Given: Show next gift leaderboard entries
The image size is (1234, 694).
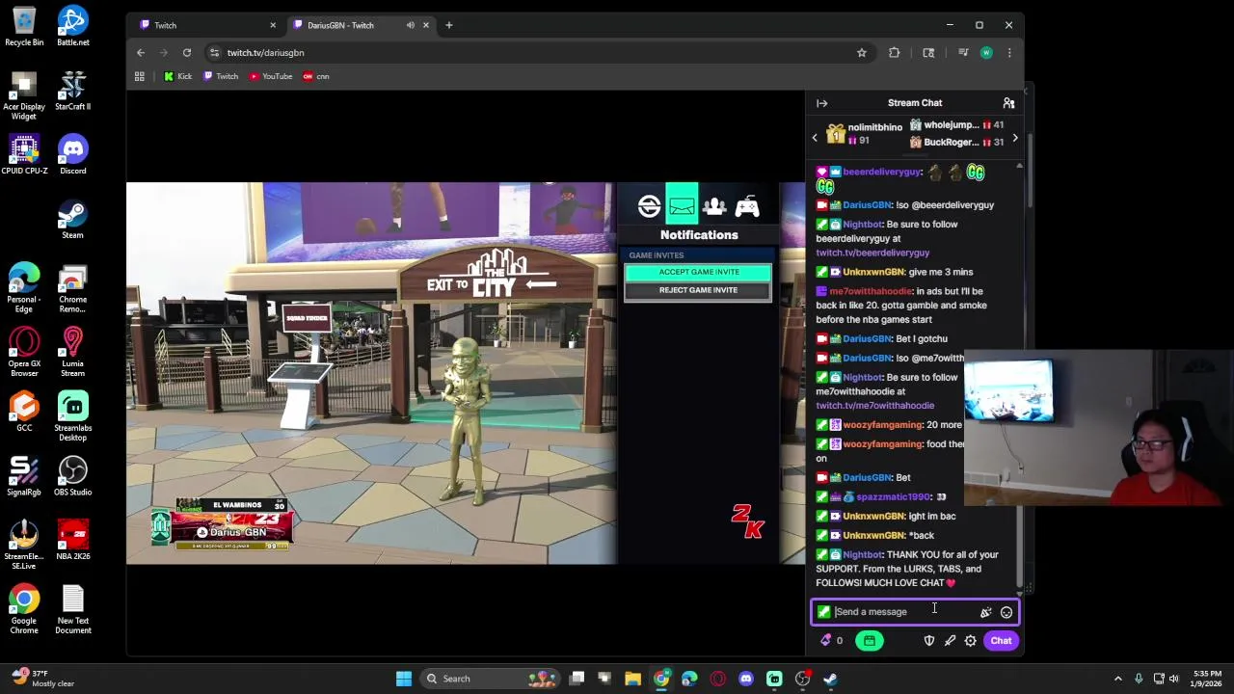Looking at the screenshot, I should 1014,138.
